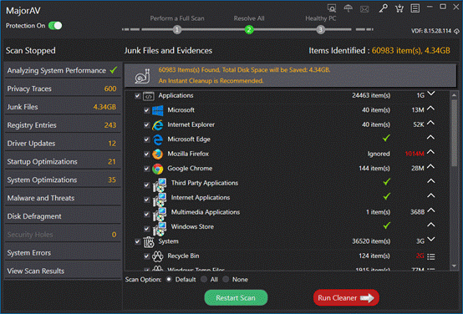
Task: Expand the Microsoft Edge row chevron
Action: [x=430, y=137]
